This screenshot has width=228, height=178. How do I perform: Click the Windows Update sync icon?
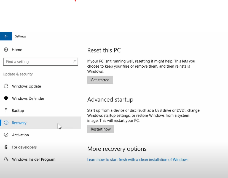6,86
